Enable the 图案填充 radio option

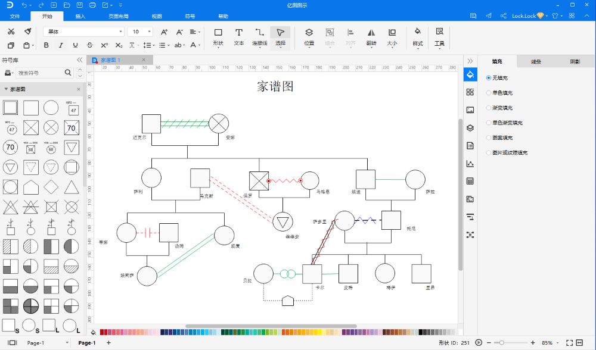[x=489, y=137]
